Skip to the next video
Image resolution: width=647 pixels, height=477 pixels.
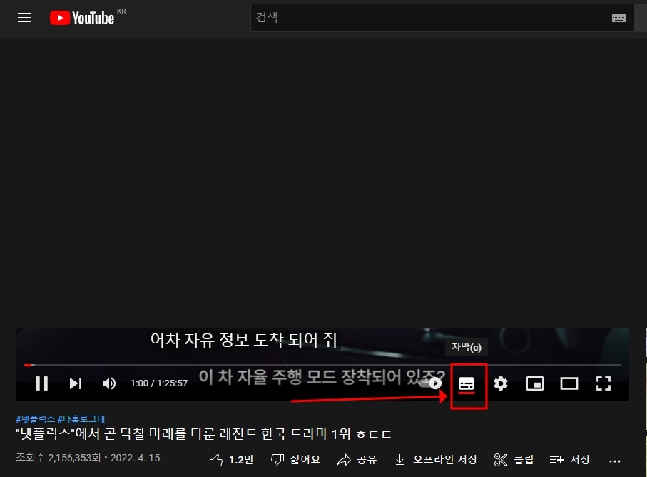coord(76,383)
